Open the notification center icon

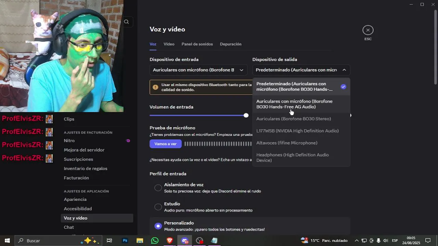[428, 241]
